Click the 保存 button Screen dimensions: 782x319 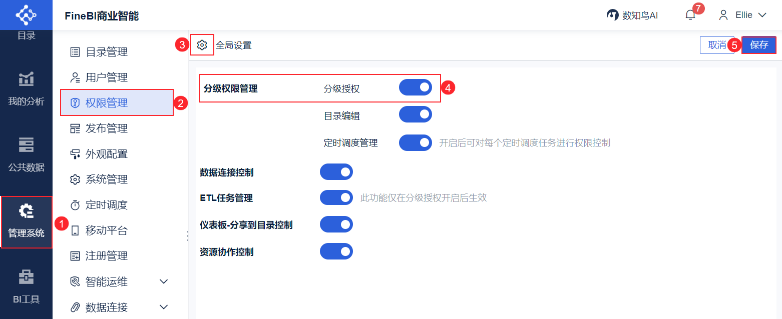click(759, 45)
